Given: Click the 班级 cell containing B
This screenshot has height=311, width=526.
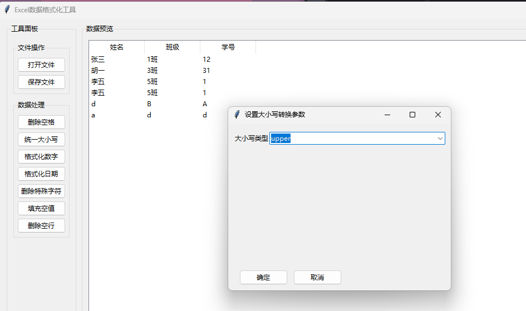Looking at the screenshot, I should tap(149, 104).
